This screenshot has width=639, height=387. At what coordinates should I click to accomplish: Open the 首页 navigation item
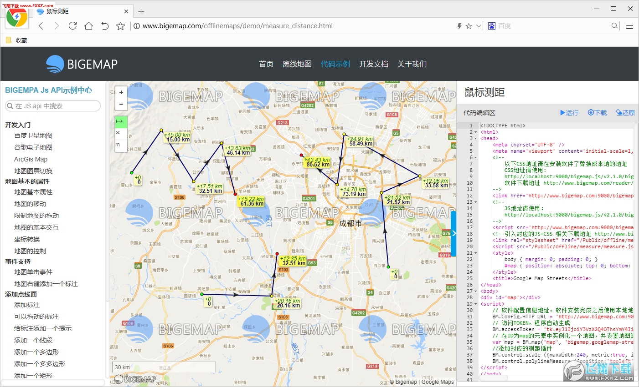266,64
